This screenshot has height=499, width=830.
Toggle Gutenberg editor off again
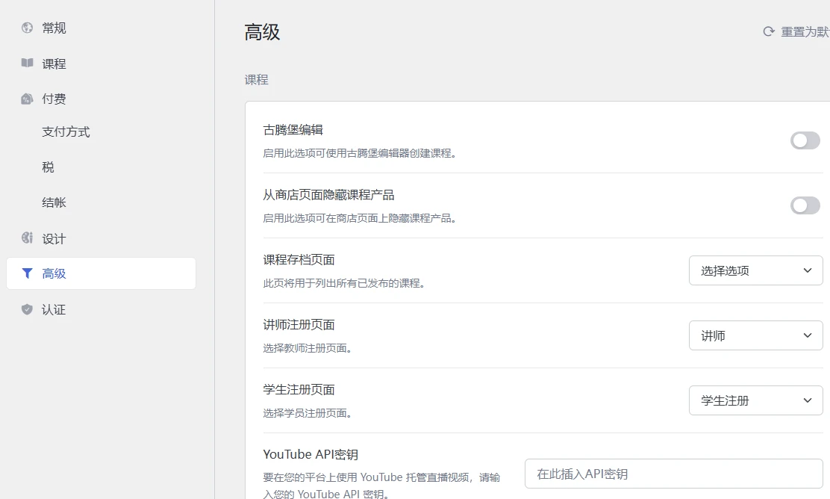coord(805,140)
